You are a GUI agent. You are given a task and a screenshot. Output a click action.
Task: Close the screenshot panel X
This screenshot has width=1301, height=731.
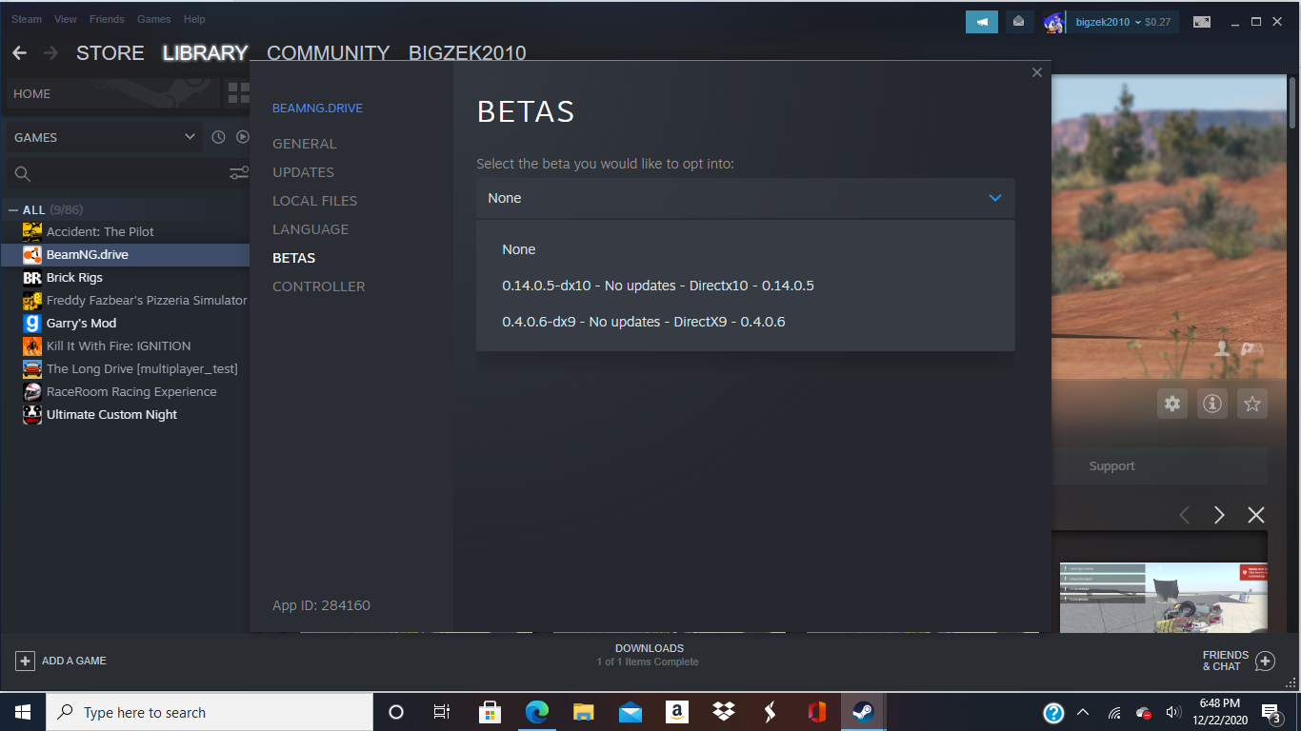click(1256, 515)
